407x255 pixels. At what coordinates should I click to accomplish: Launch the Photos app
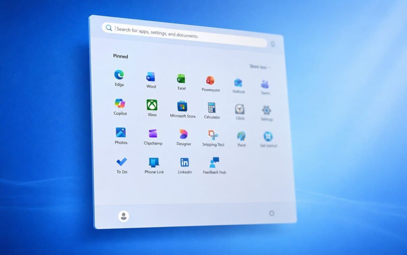121,132
